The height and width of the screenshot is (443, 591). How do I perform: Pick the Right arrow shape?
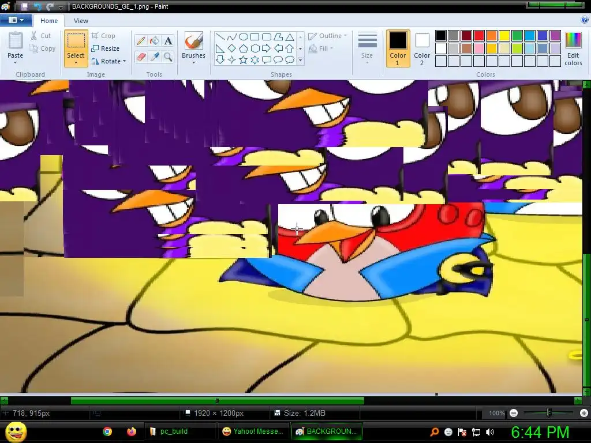coord(267,48)
